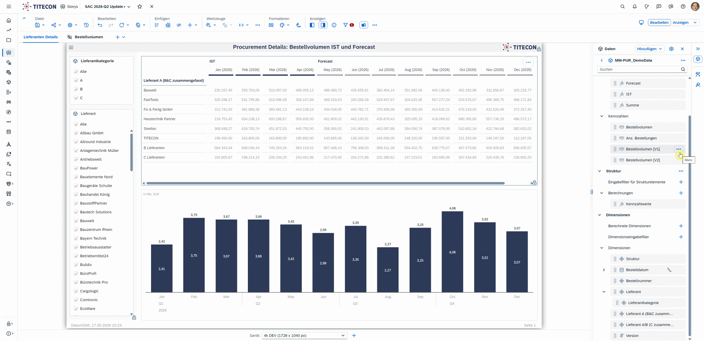This screenshot has height=341, width=704.
Task: Select Bestellvolumen [V2] measure
Action: pyautogui.click(x=648, y=160)
